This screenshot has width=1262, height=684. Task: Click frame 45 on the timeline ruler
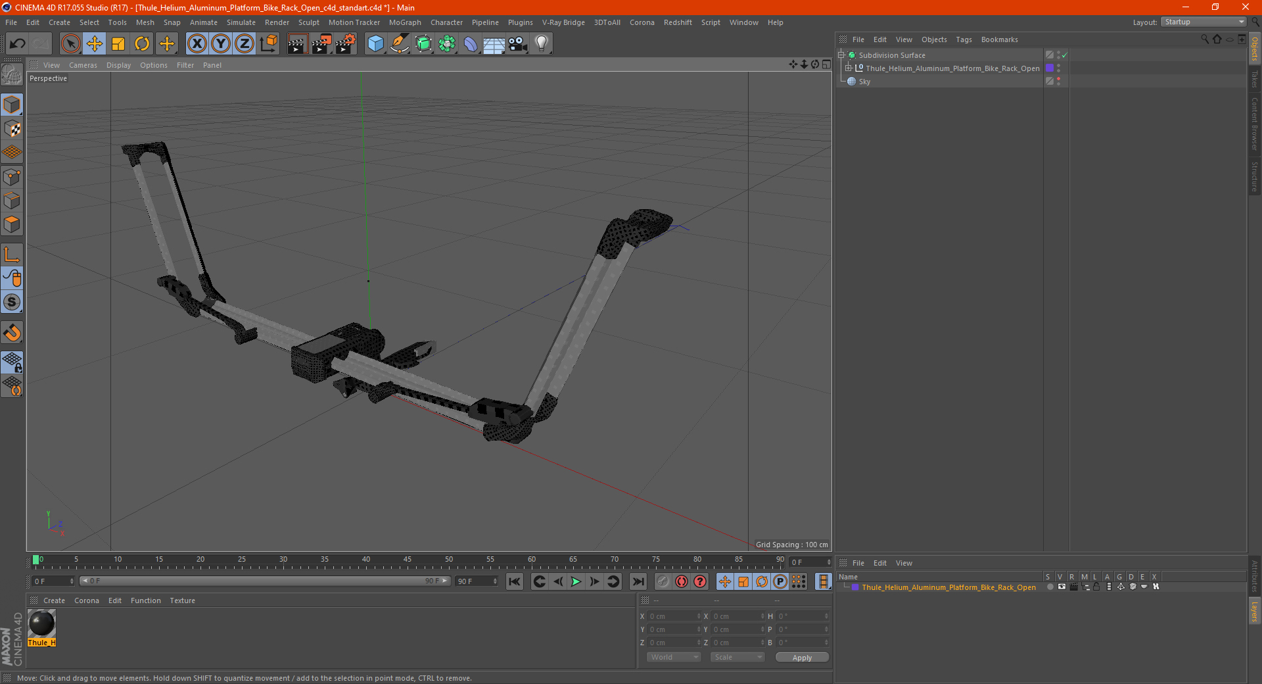tap(408, 560)
